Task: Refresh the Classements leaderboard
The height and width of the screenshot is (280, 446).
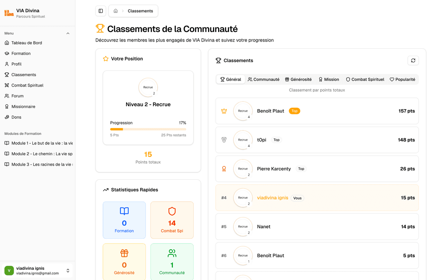Action: tap(413, 61)
